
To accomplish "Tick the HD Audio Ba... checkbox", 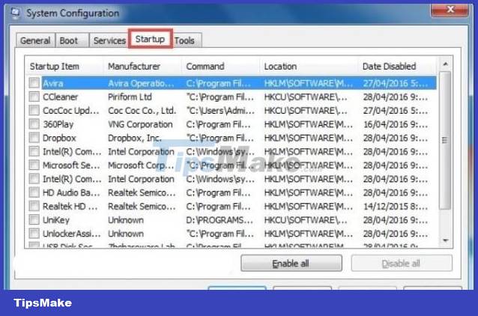I will [34, 192].
